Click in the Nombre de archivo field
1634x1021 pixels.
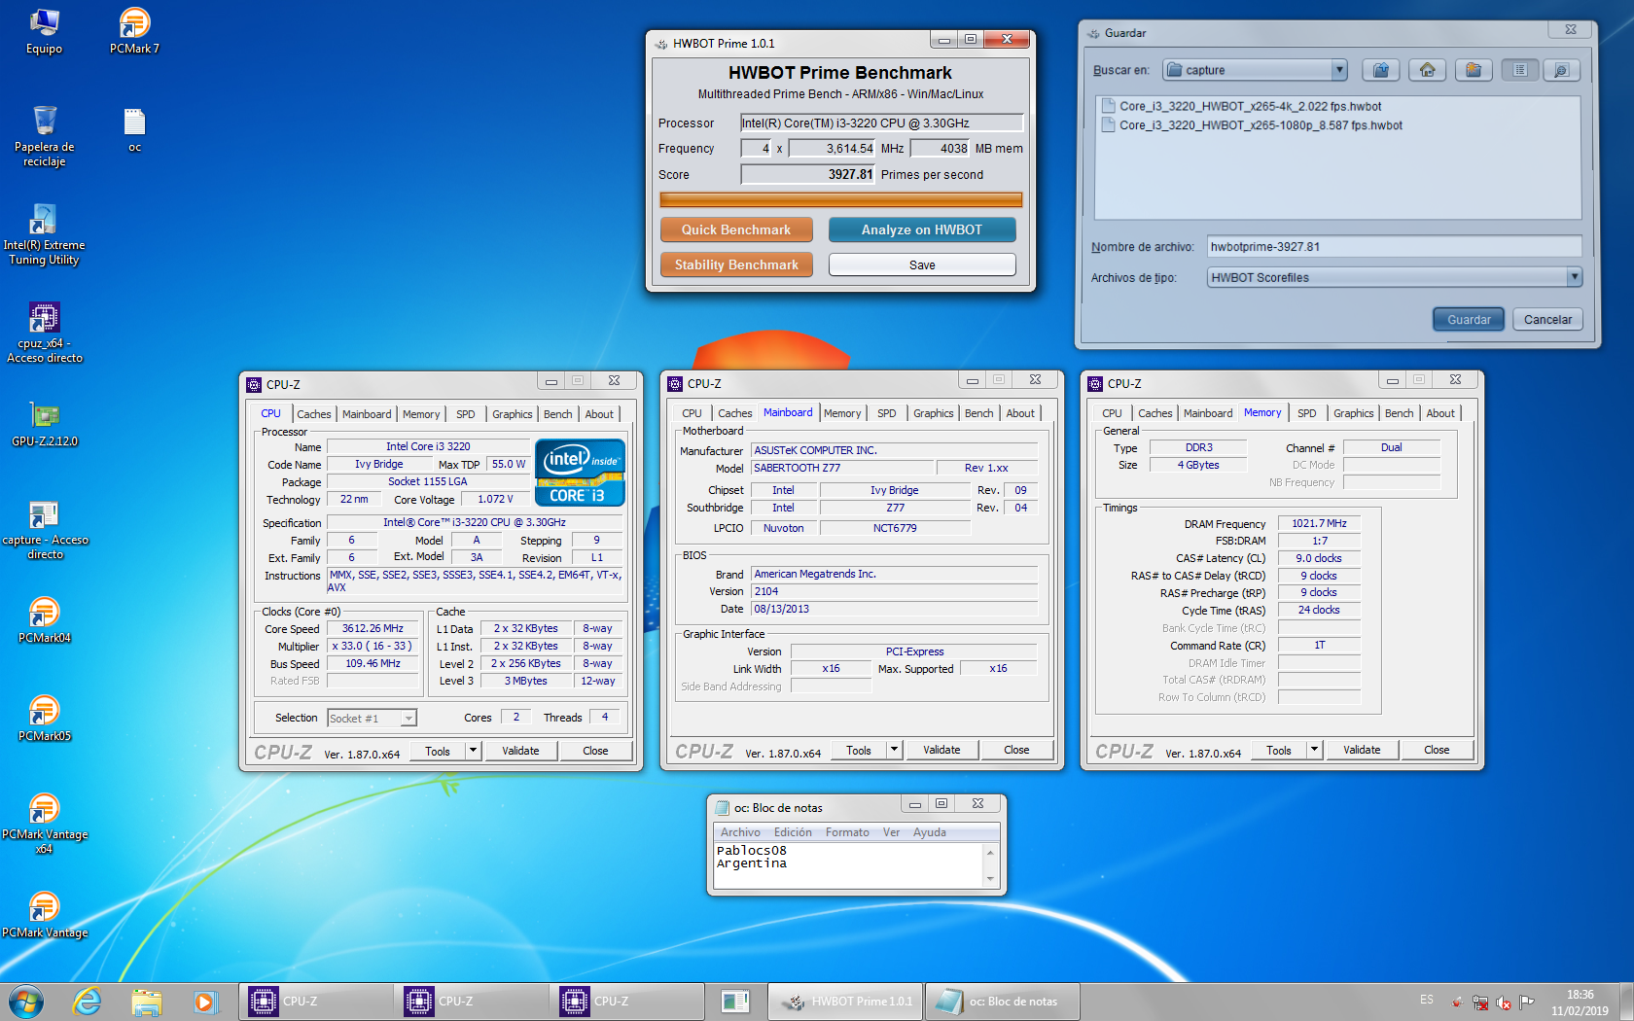point(1394,247)
